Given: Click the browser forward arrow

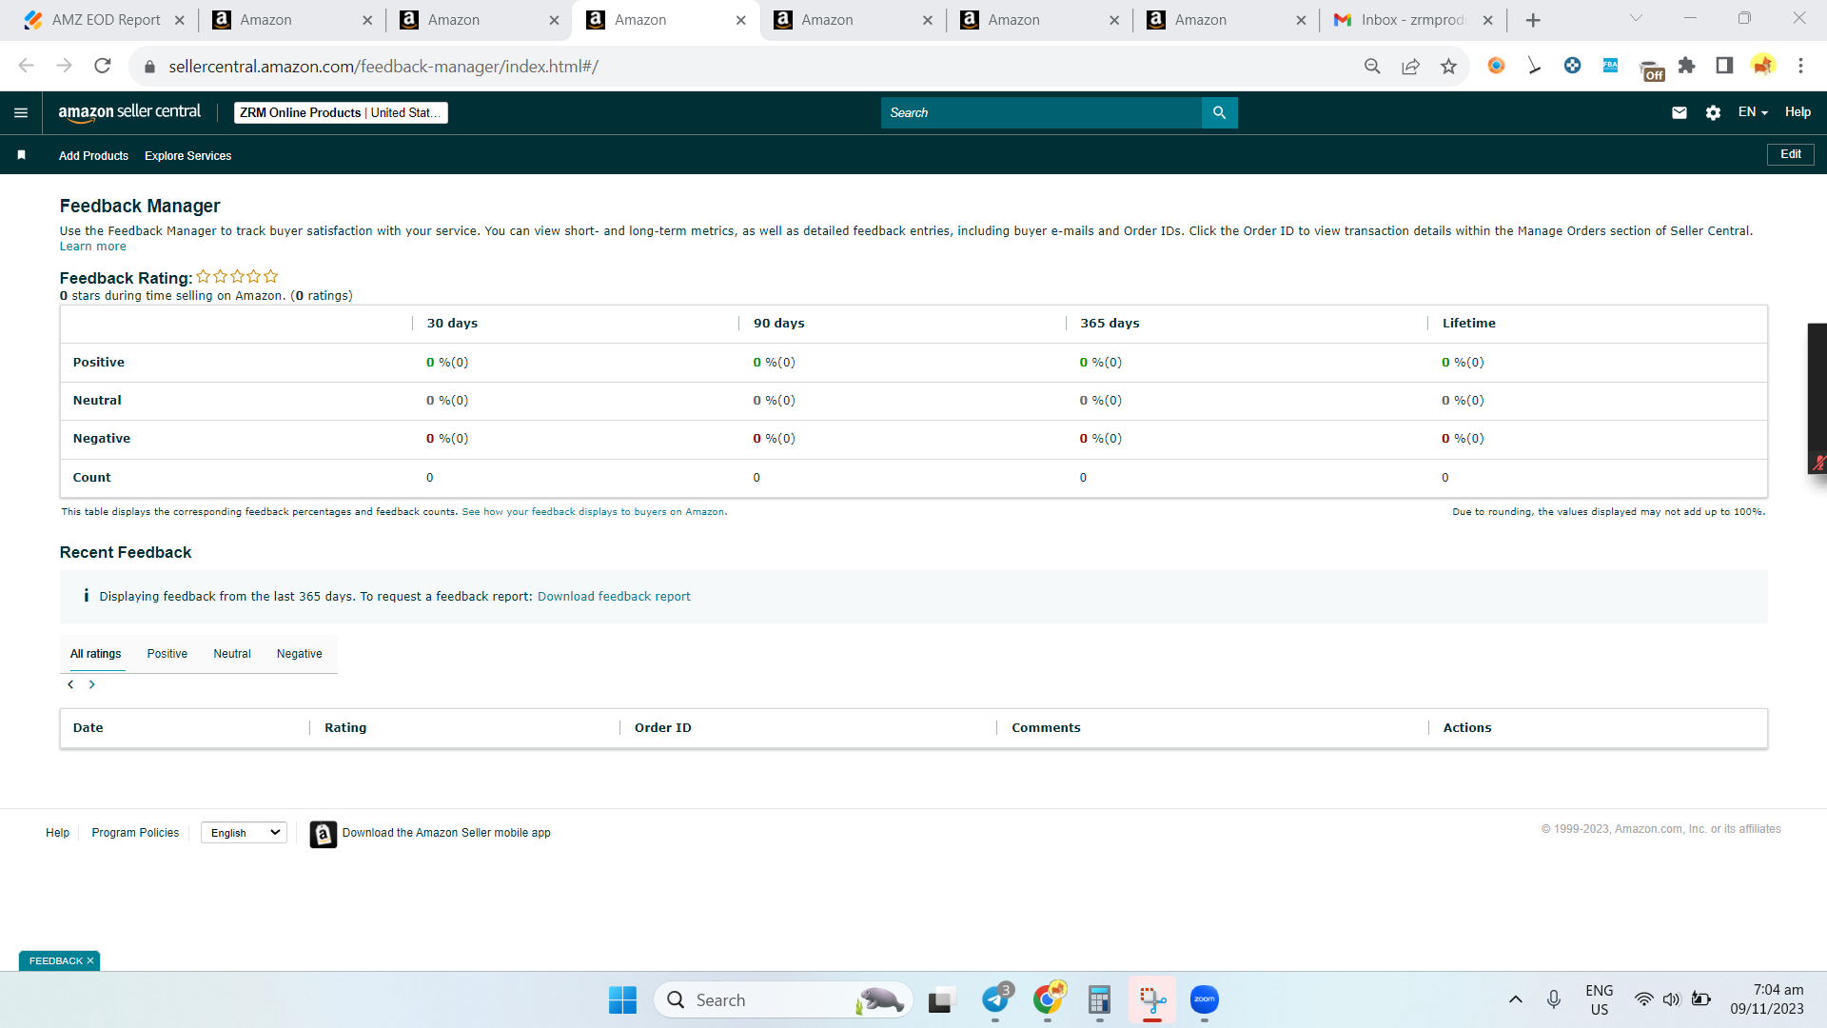Looking at the screenshot, I should [65, 66].
